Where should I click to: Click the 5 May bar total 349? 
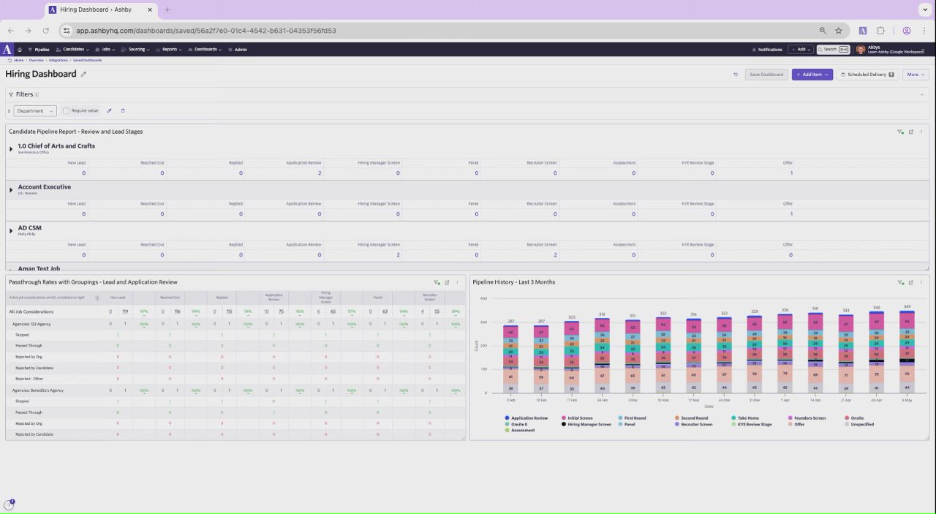(x=907, y=307)
